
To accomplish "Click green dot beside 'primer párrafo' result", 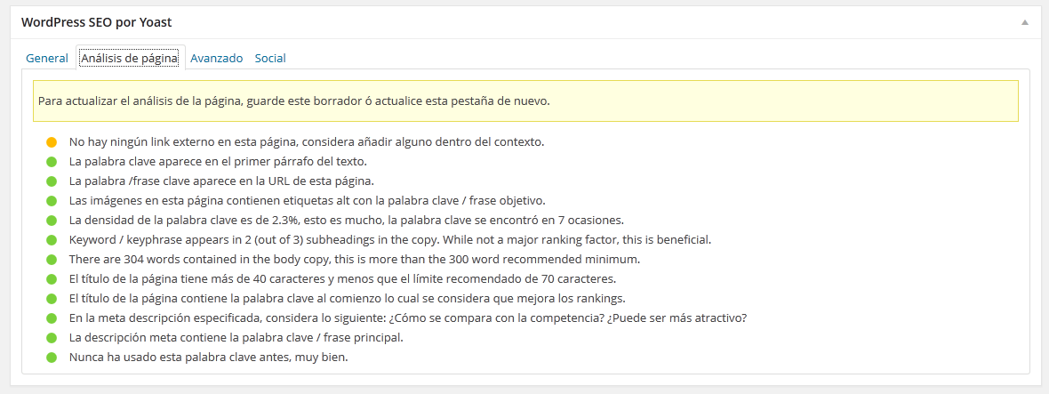I will [52, 162].
